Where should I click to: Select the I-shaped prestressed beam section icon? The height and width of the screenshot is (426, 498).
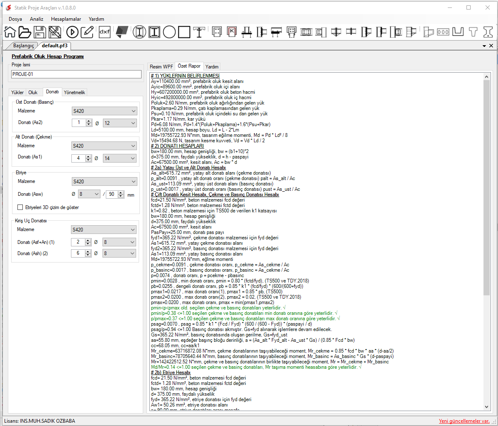(x=488, y=32)
